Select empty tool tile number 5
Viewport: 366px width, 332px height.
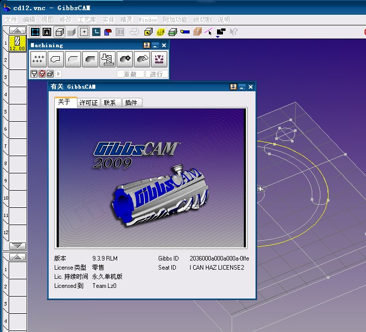pyautogui.click(x=17, y=113)
